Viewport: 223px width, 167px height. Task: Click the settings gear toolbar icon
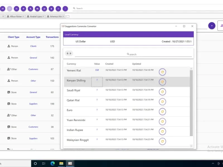(23, 9)
